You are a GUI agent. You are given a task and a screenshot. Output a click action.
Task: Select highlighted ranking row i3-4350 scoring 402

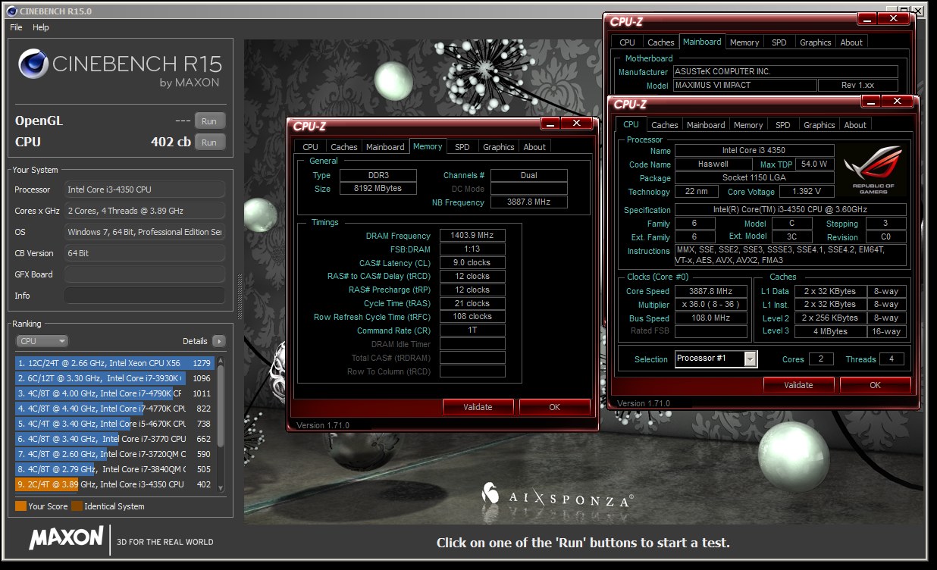(x=114, y=484)
